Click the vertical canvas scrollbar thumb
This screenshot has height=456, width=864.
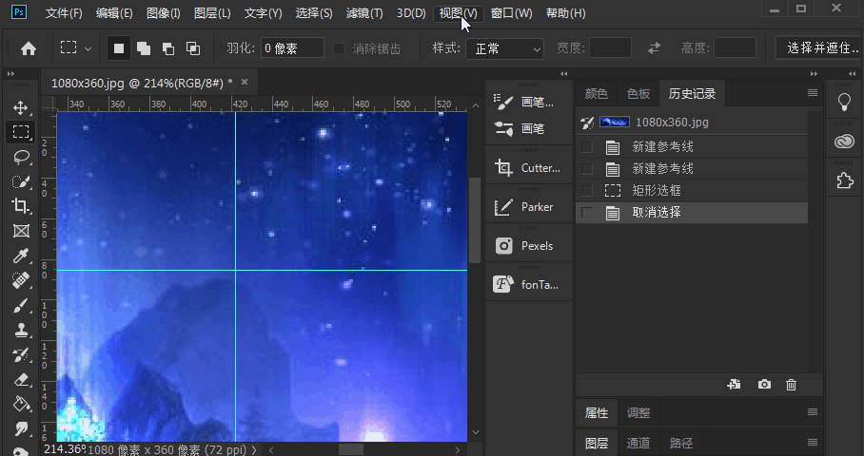tap(475, 220)
